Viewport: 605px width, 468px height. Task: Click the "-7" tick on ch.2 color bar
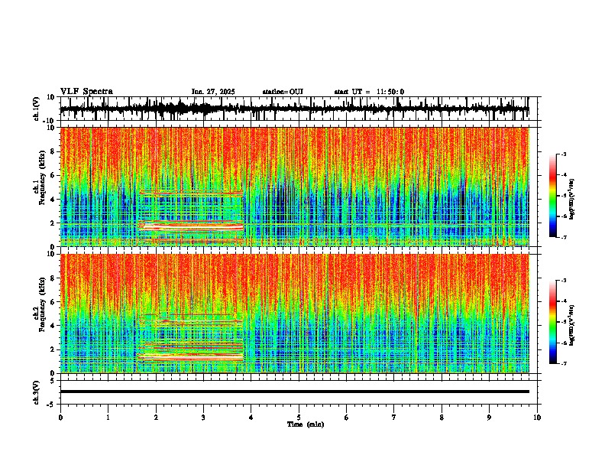click(x=563, y=364)
